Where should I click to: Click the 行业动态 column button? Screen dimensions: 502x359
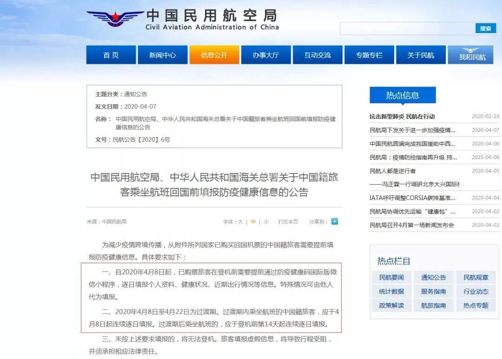pyautogui.click(x=476, y=292)
